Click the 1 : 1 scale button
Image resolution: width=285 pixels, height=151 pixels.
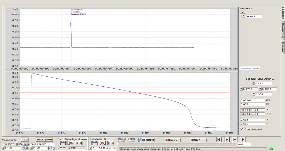[24, 140]
